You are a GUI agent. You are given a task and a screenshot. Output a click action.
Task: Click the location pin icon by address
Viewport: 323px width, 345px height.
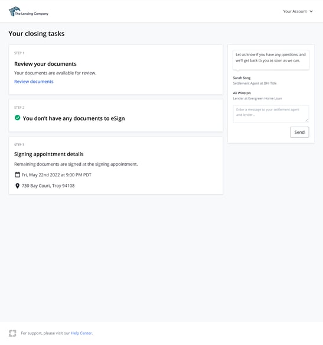point(17,186)
